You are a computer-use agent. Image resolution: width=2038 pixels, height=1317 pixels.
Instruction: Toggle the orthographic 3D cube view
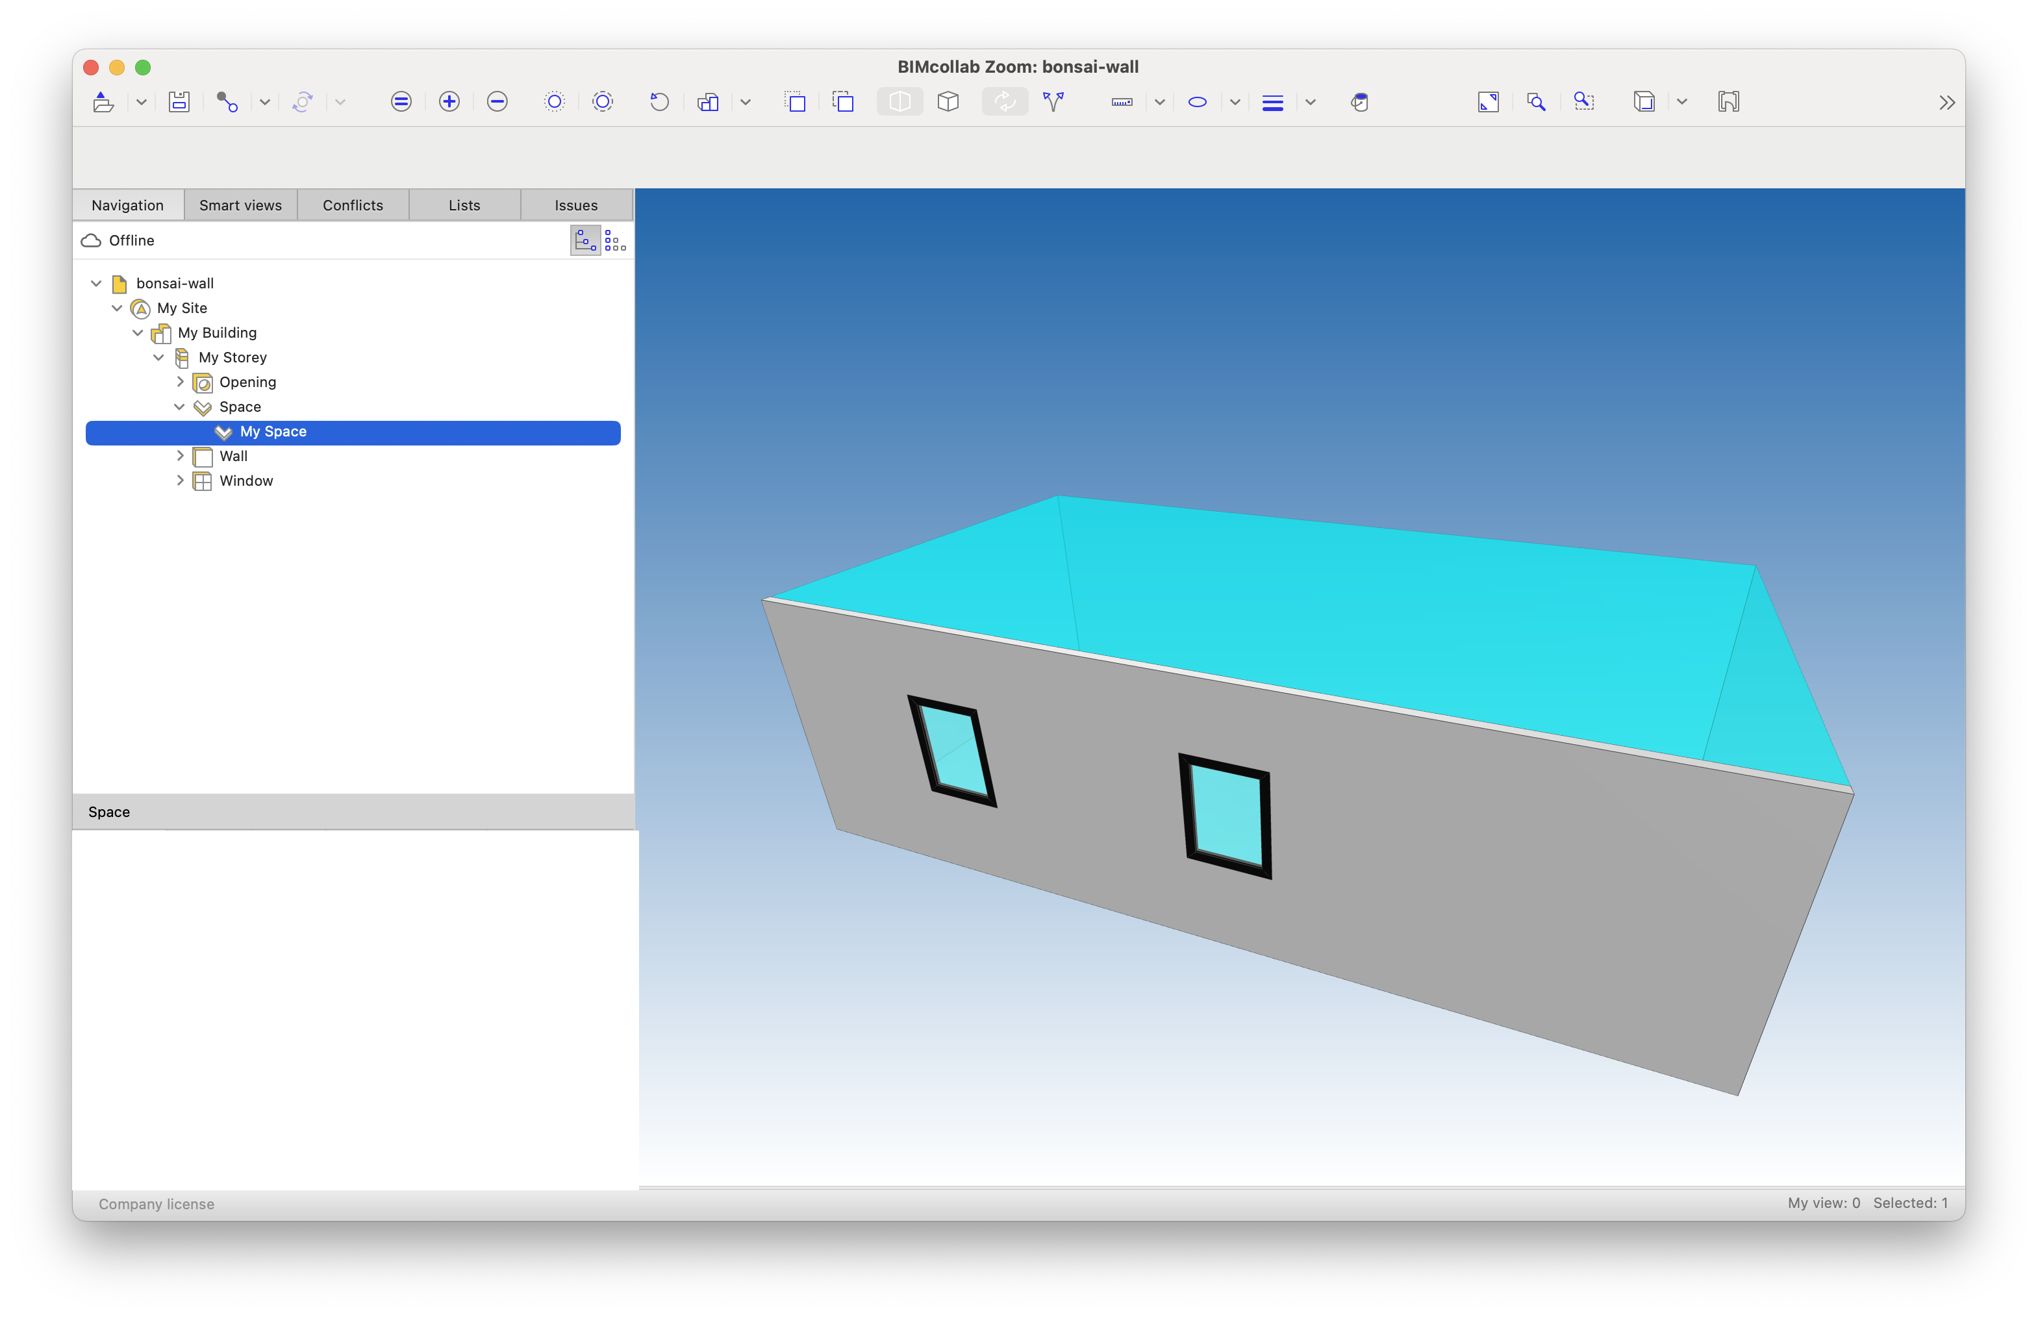948,102
